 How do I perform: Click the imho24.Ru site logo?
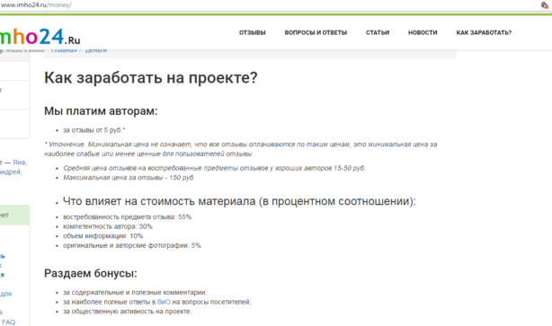pyautogui.click(x=40, y=37)
